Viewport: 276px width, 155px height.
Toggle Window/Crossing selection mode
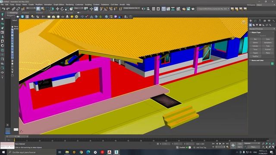[52, 9]
